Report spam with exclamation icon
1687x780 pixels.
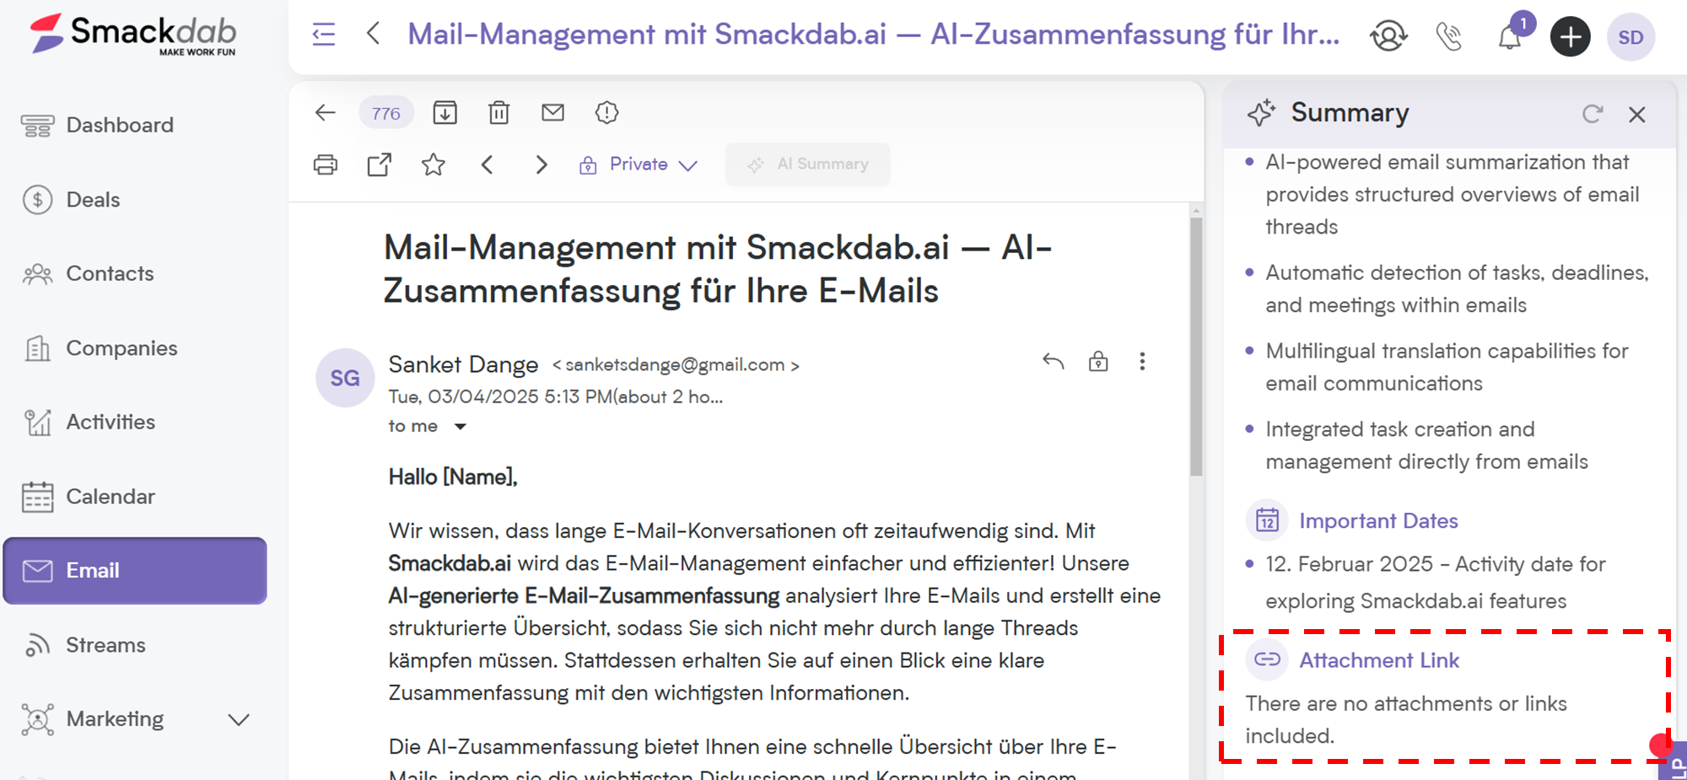tap(606, 112)
